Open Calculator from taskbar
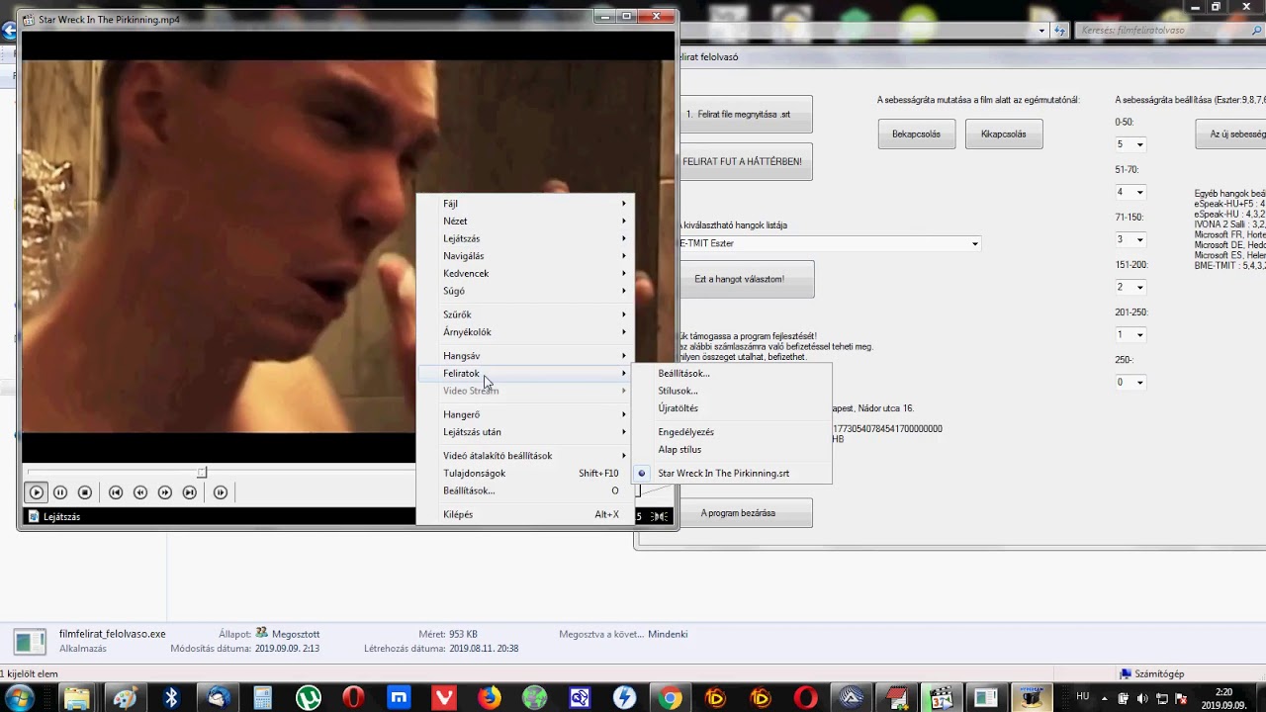 pyautogui.click(x=263, y=698)
